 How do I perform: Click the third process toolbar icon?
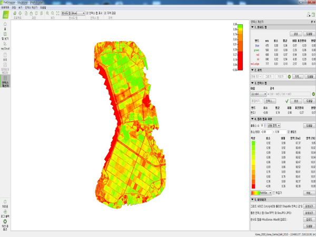[36, 13]
